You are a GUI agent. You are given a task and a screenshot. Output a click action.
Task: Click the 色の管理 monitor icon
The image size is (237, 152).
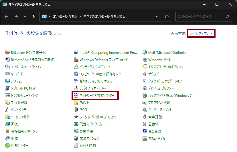(145, 131)
